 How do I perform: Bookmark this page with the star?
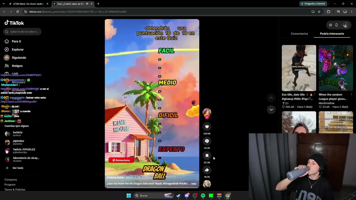point(319,12)
